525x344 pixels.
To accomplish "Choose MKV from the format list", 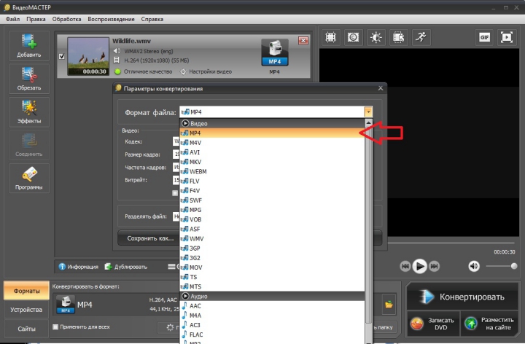I will tap(272, 162).
